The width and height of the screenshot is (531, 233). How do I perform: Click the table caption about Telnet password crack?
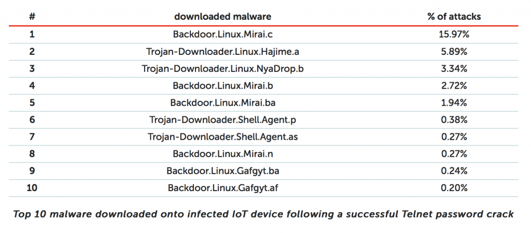tap(263, 214)
